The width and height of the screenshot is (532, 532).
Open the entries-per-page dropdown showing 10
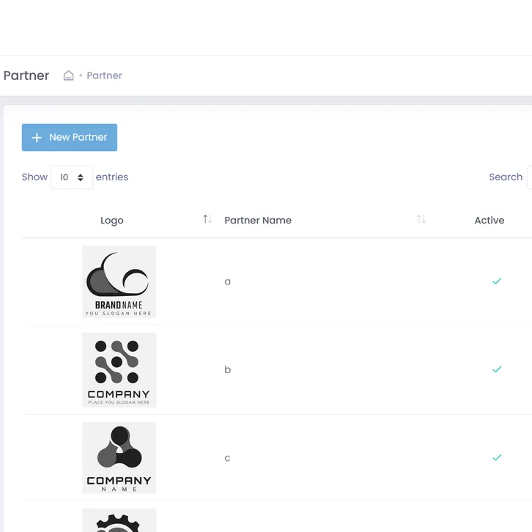72,177
